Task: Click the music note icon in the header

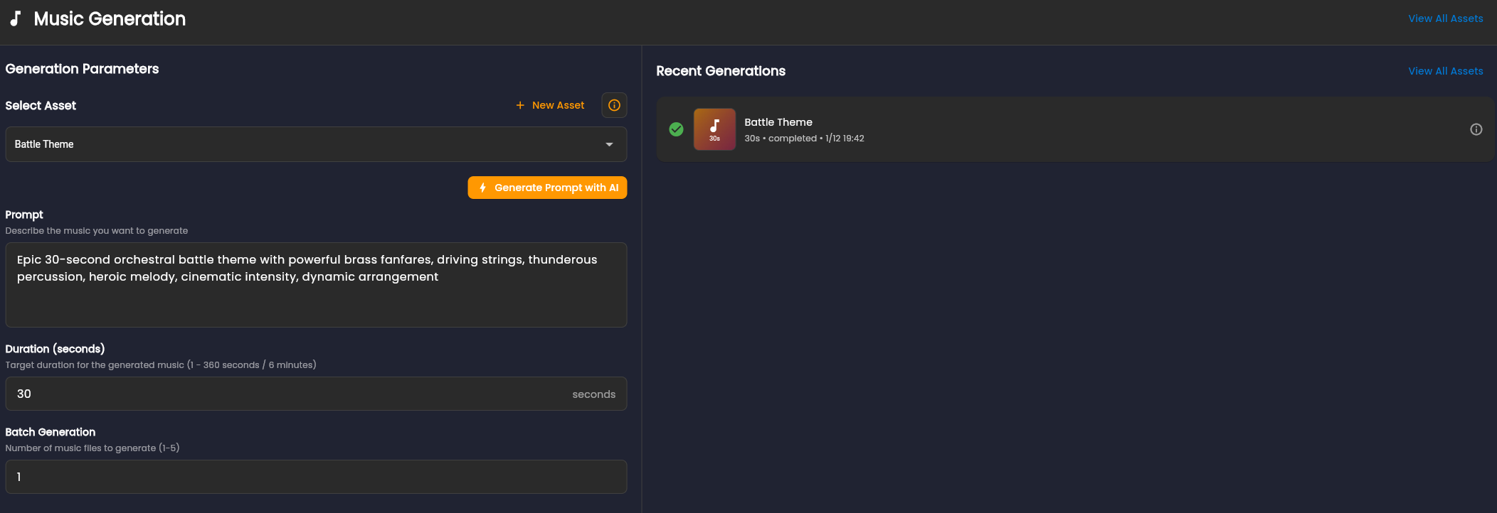Action: (16, 18)
